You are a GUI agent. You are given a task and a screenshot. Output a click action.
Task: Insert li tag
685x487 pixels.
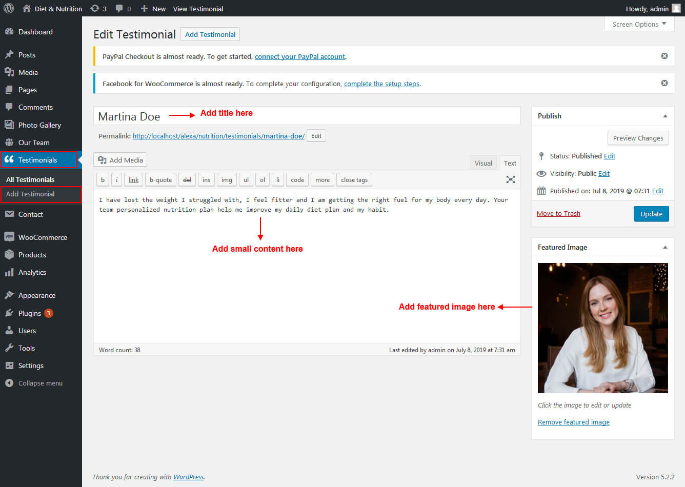(277, 180)
